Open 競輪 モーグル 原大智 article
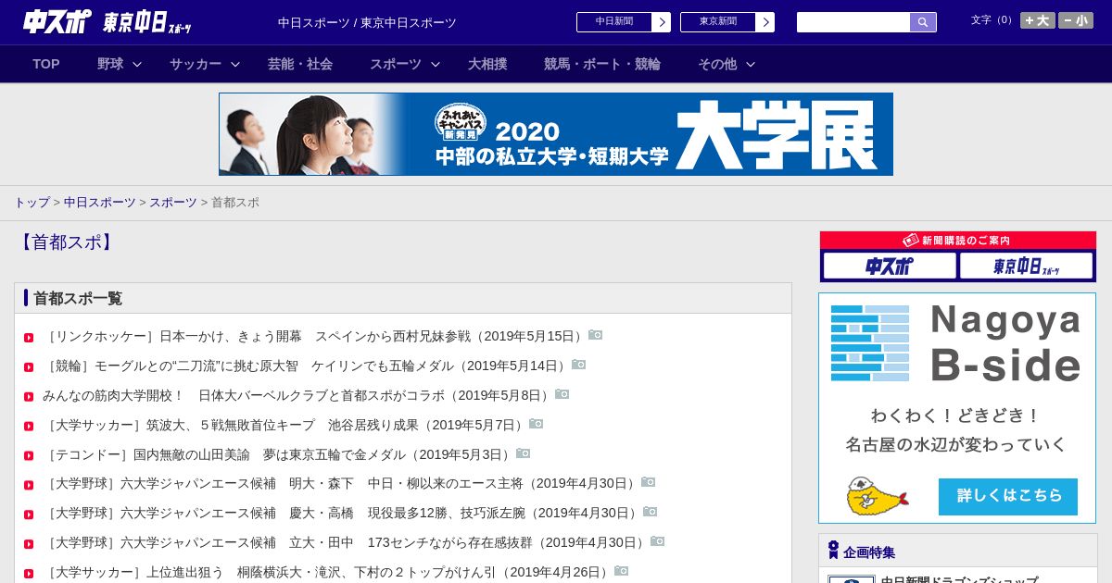 [x=307, y=366]
